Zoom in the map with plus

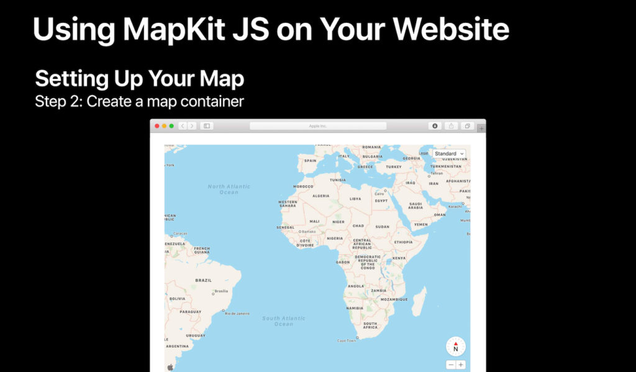(x=461, y=365)
